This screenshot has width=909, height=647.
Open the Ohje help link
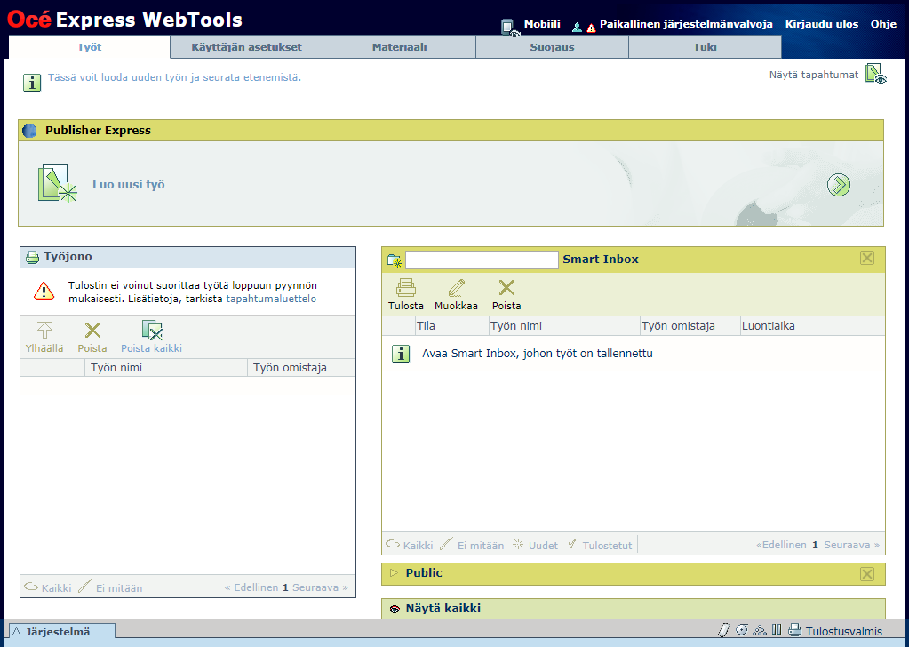[883, 24]
